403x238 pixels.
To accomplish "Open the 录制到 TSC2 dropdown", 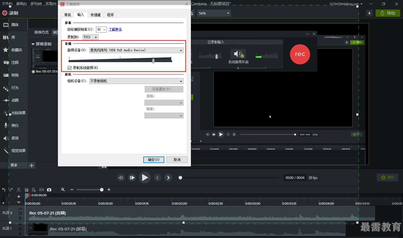I will [90, 37].
